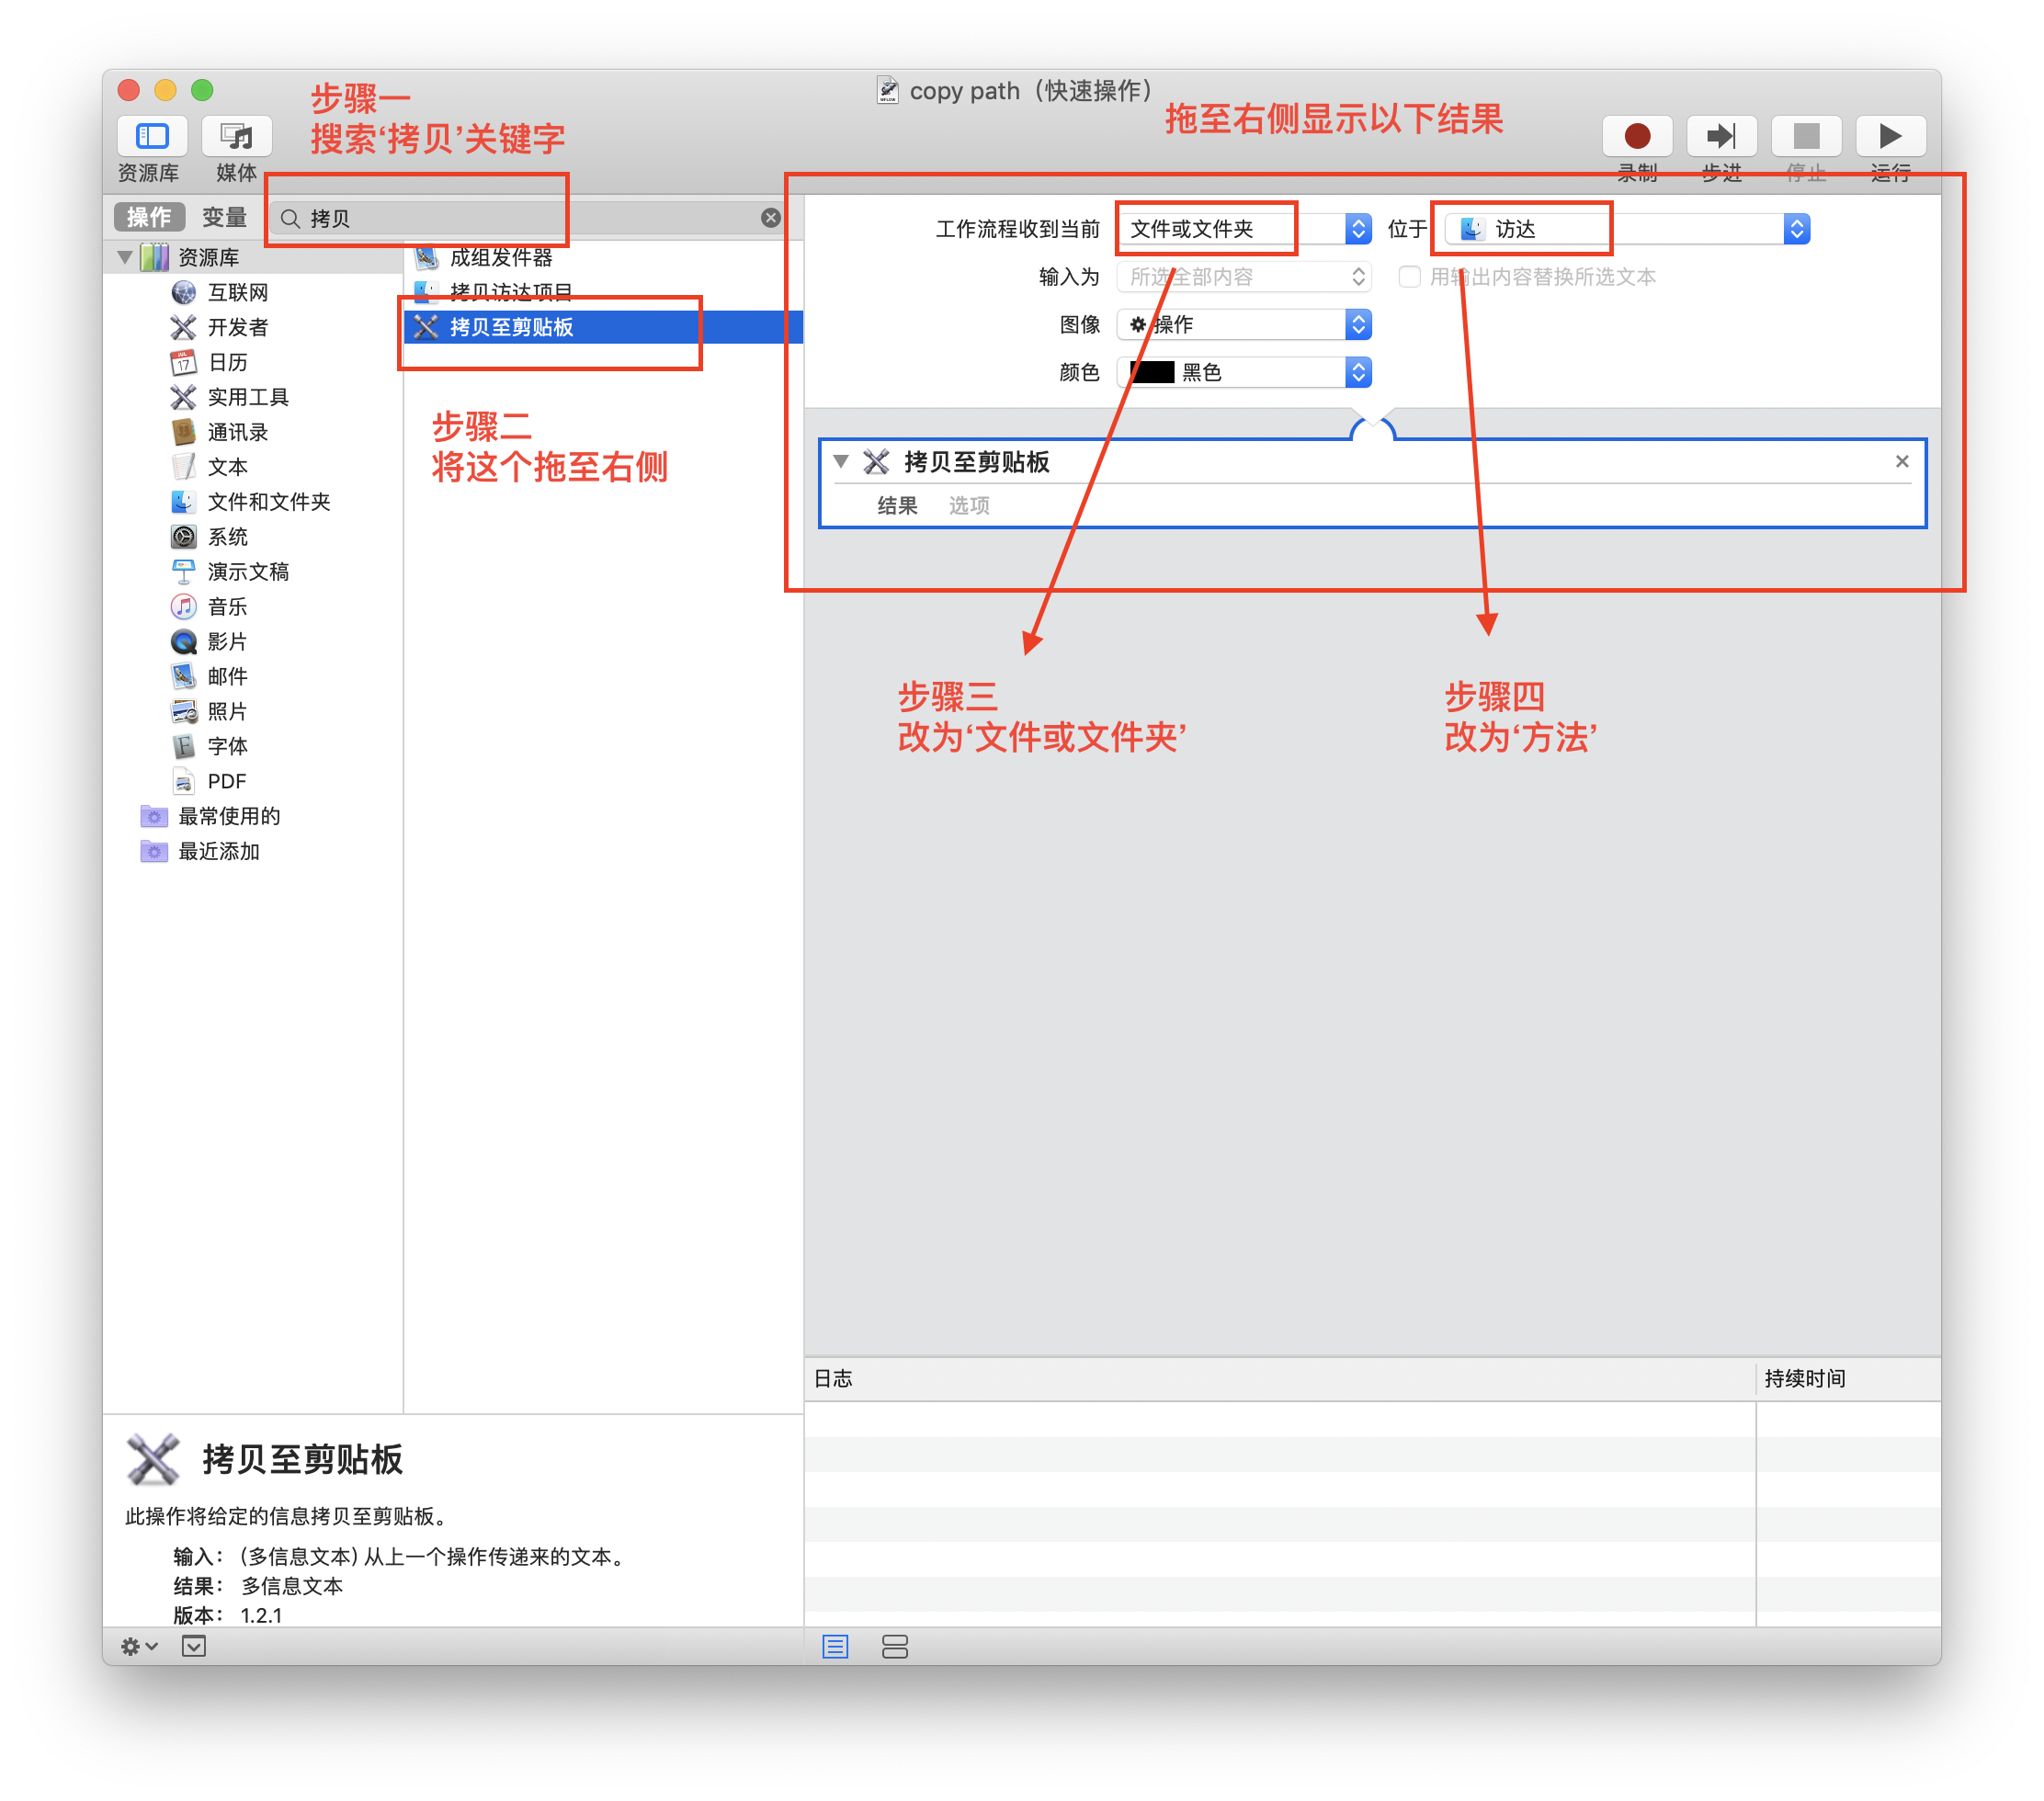Toggle the Library (资源库) sidebar icon
Viewport: 2044px width, 1801px height.
(152, 136)
